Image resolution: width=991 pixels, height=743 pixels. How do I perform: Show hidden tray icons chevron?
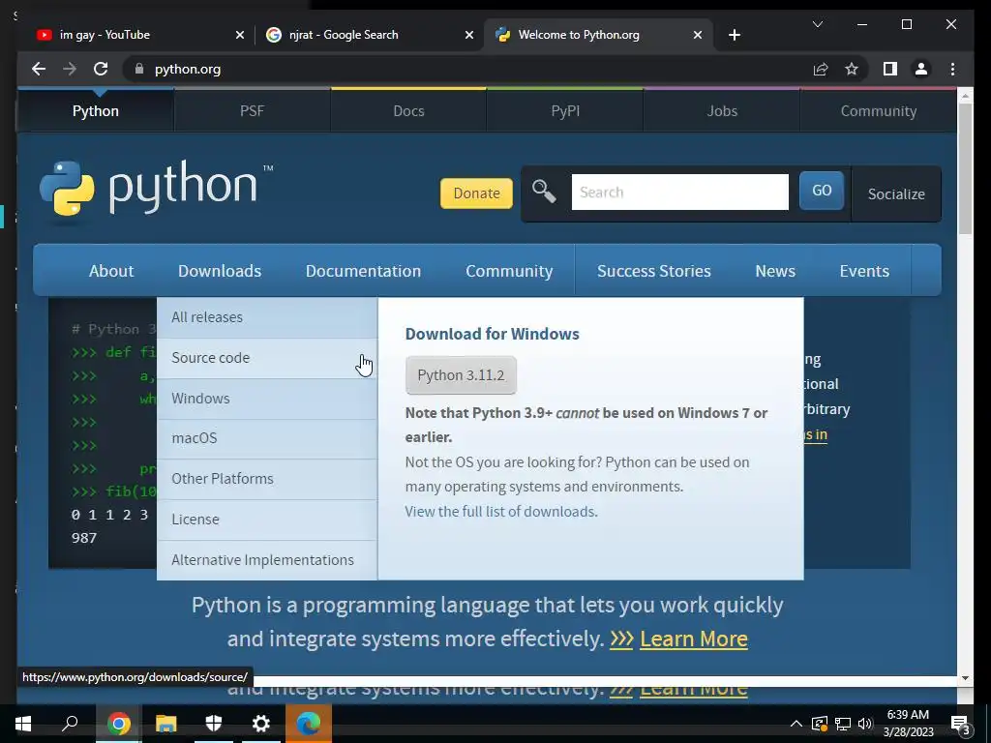click(796, 724)
